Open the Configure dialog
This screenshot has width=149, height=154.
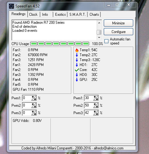coord(118,32)
